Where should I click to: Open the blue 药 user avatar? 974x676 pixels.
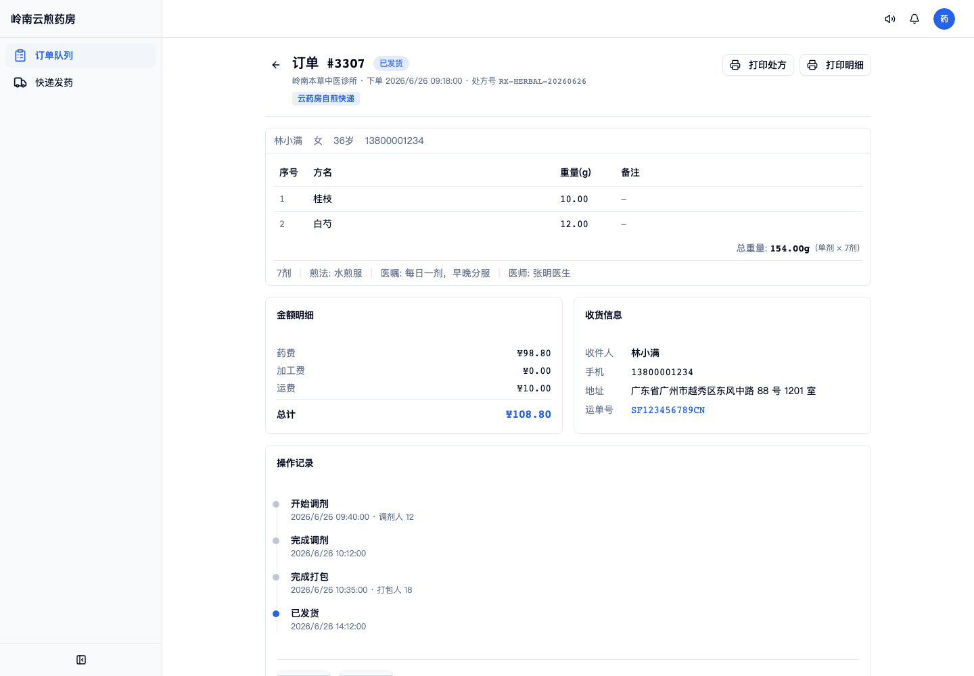(x=944, y=19)
